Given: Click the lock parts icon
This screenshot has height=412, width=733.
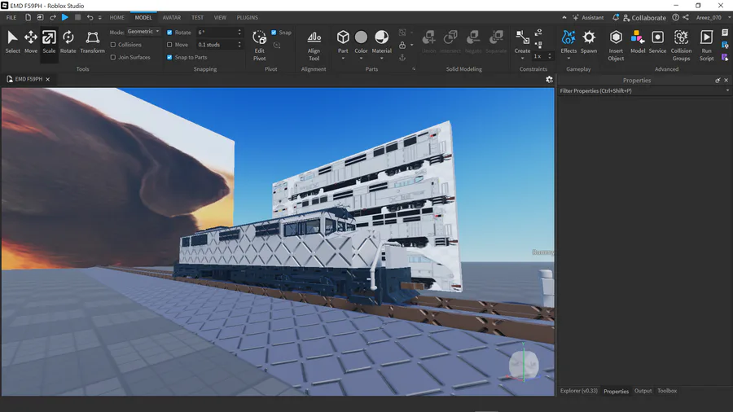Looking at the screenshot, I should [x=402, y=46].
